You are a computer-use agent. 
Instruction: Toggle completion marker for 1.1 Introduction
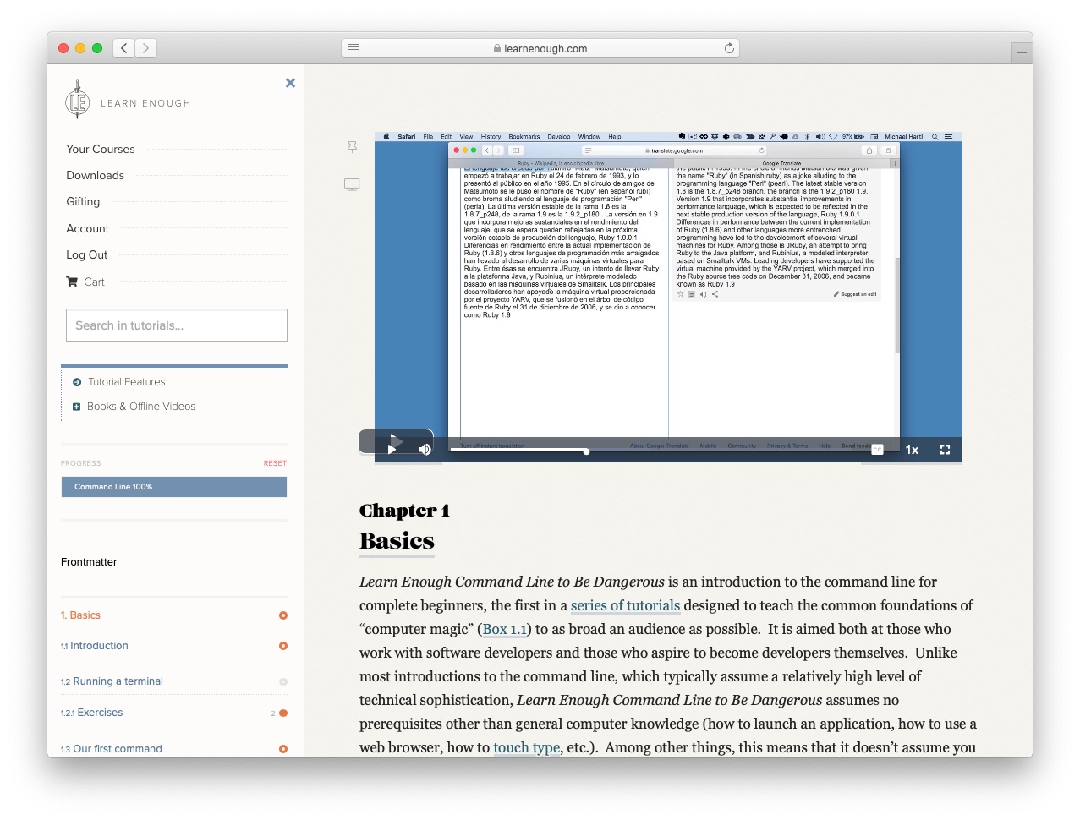point(283,646)
